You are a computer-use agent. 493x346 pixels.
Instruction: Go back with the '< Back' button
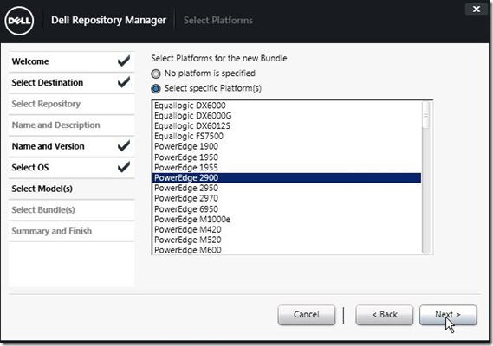click(385, 315)
